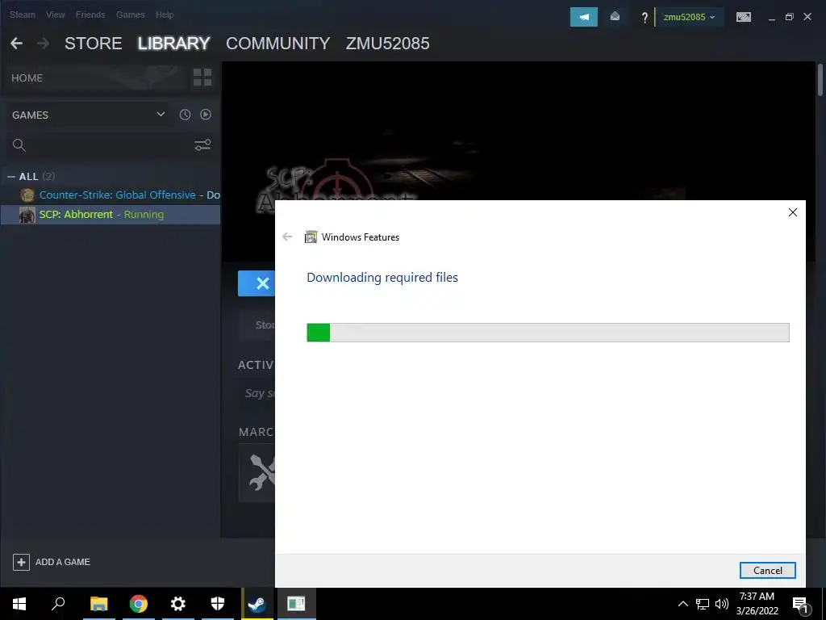Open the Help menu
The height and width of the screenshot is (620, 826).
[165, 15]
